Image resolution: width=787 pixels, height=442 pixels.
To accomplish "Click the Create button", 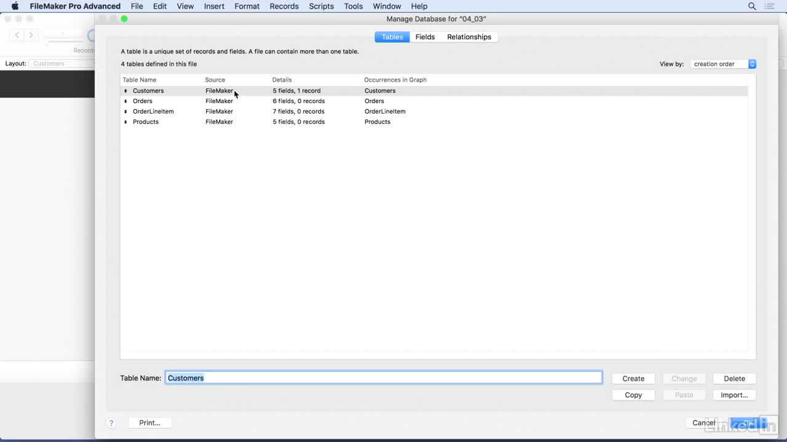I will (x=633, y=379).
